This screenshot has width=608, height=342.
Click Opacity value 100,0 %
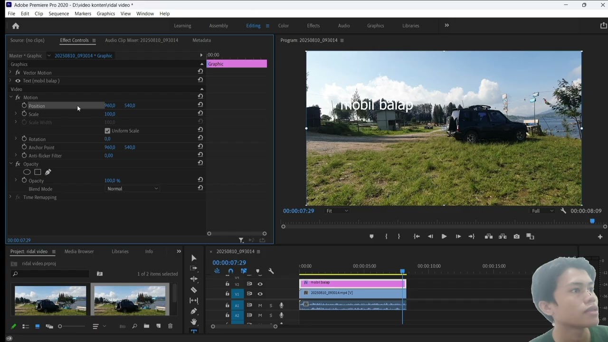pyautogui.click(x=112, y=180)
